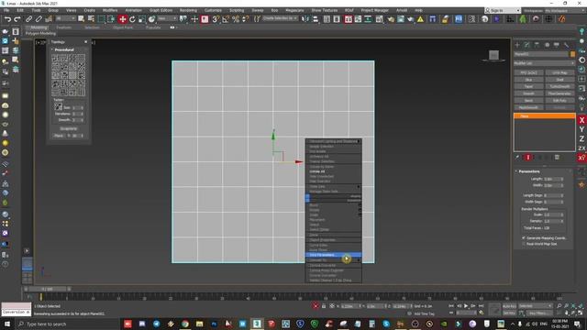Activate the Select and Rotate tool
This screenshot has height=330, width=587.
click(x=132, y=19)
